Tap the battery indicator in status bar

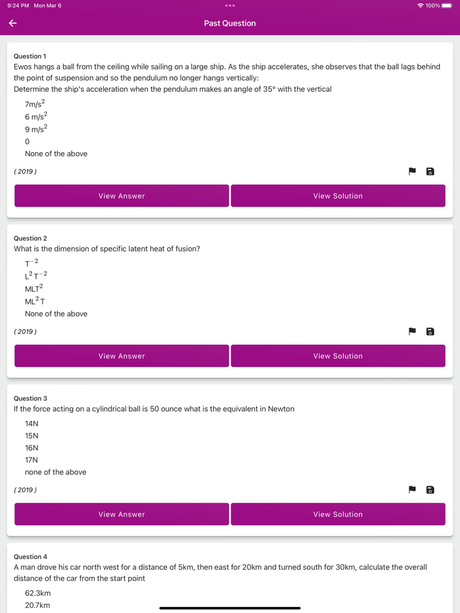(447, 5)
